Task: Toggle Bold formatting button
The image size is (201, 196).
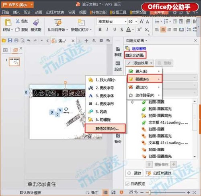Action: [x=100, y=29]
